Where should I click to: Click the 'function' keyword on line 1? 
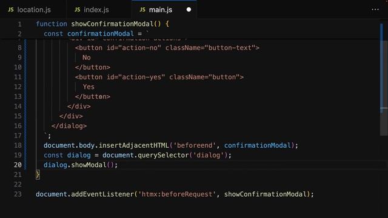52,24
